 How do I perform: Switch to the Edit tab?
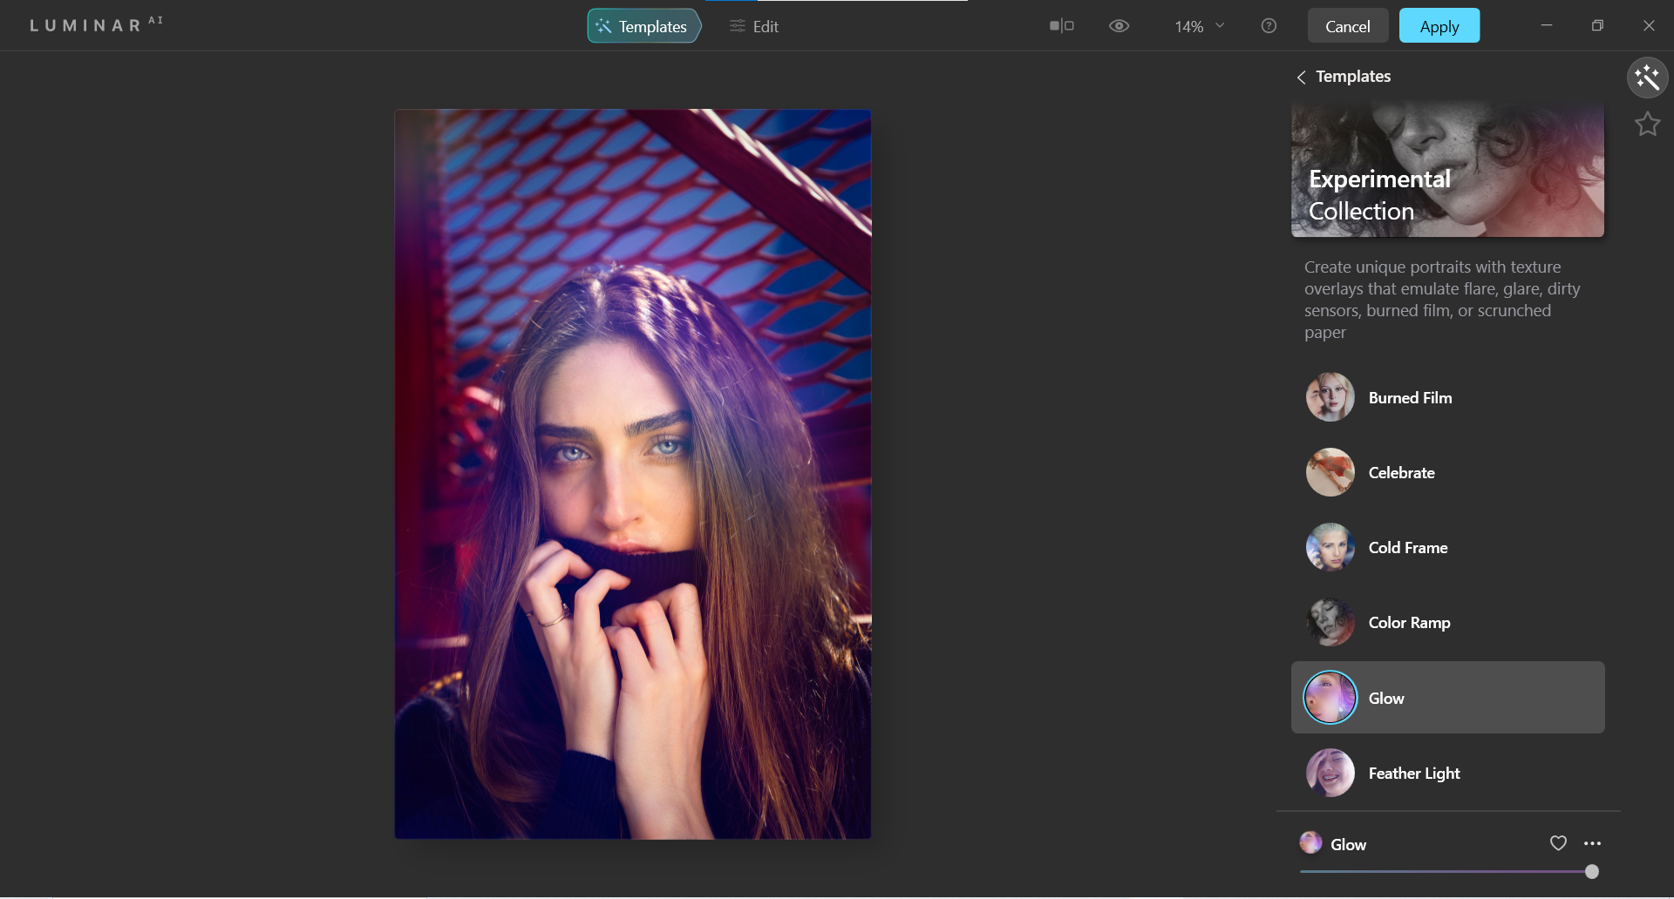(x=765, y=26)
